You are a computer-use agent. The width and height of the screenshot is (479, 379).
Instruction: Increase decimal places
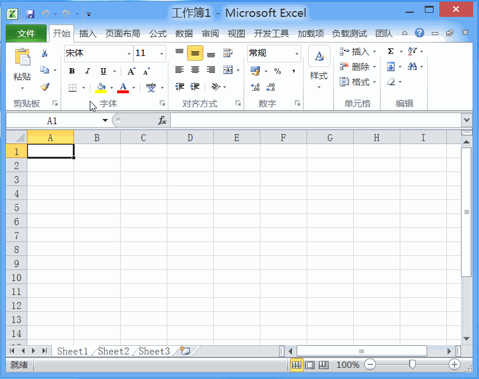pyautogui.click(x=255, y=87)
